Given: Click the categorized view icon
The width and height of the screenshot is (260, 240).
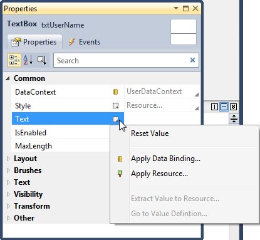Looking at the screenshot, I should click(14, 60).
